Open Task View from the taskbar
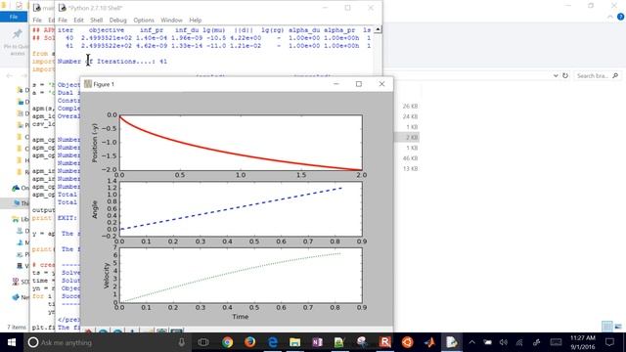Viewport: 626px width, 352px height. 203,342
